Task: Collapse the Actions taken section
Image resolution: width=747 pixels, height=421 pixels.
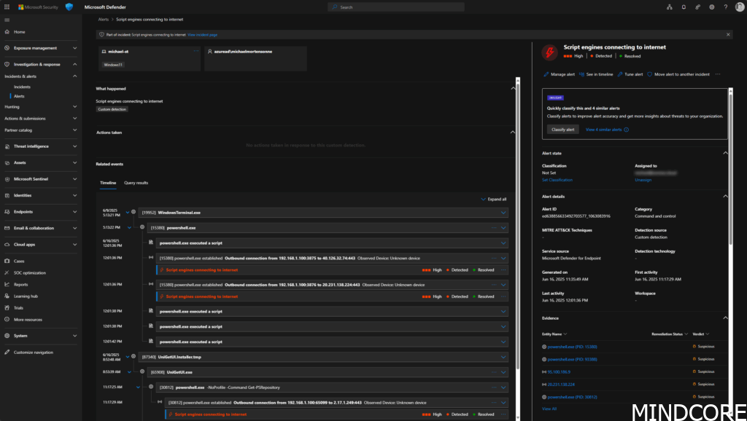Action: (x=513, y=133)
